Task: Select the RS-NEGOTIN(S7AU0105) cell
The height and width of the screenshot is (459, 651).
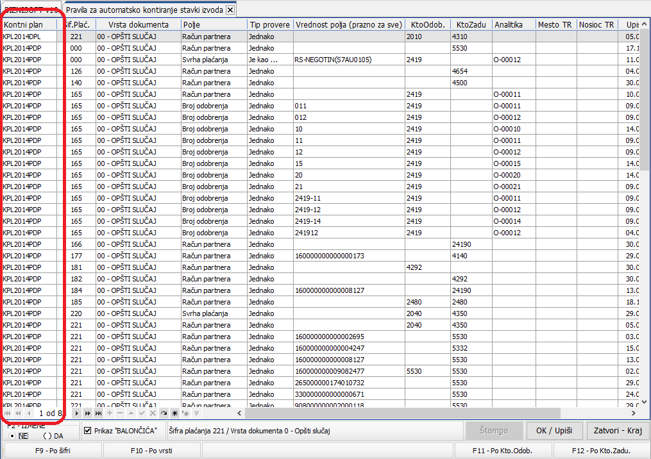Action: [333, 60]
